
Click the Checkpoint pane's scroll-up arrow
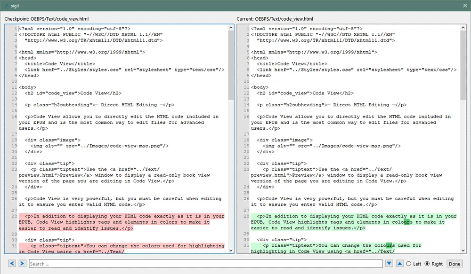[231, 28]
